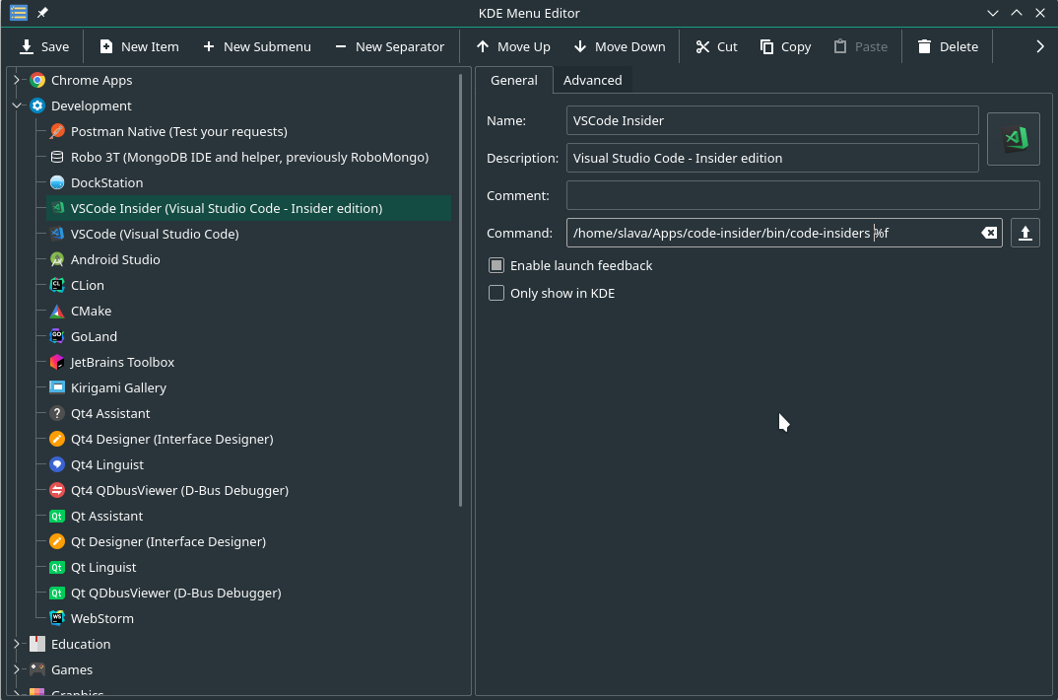Viewport: 1058px width, 700px height.
Task: Add a submenu using the New Submenu icon
Action: [x=207, y=45]
